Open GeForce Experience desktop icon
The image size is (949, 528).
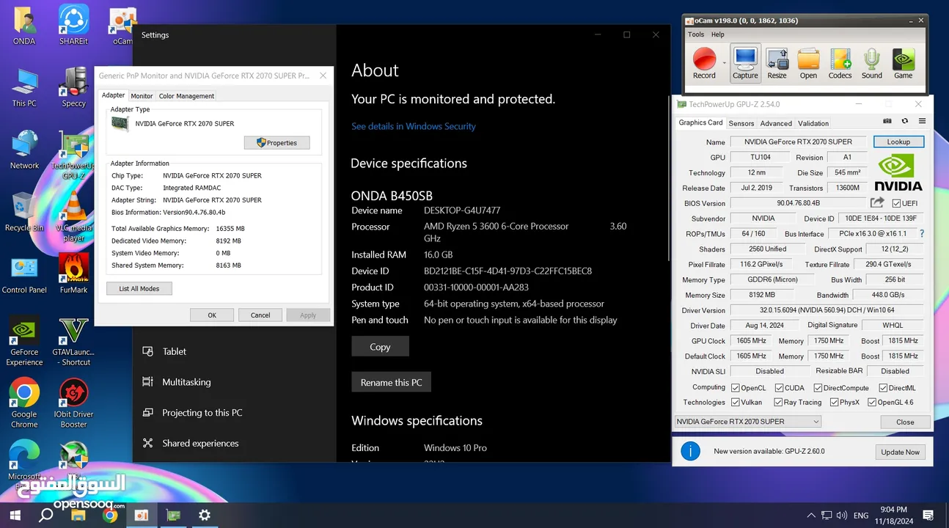click(24, 340)
